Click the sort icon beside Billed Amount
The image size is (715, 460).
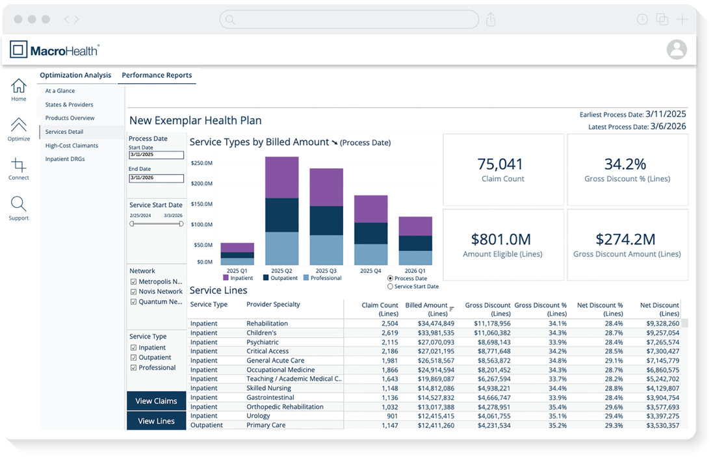452,309
